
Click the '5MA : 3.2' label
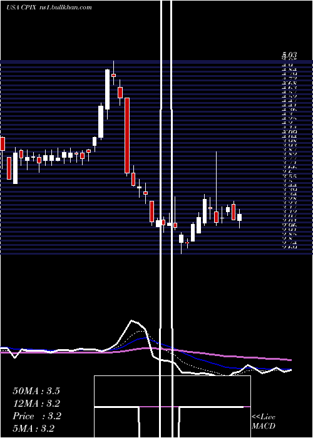pyautogui.click(x=34, y=428)
